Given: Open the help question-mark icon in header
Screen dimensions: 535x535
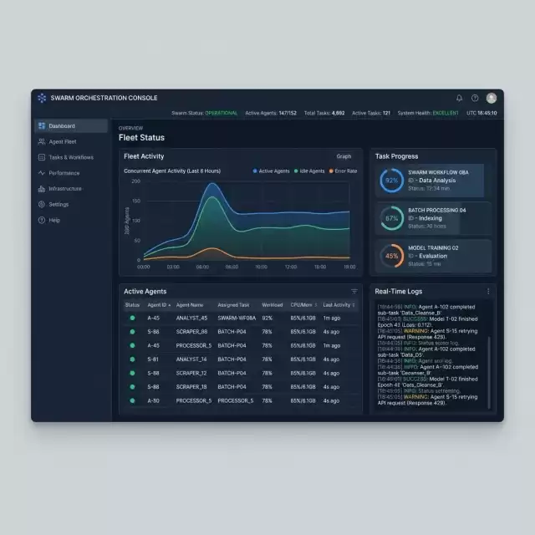Looking at the screenshot, I should [475, 99].
